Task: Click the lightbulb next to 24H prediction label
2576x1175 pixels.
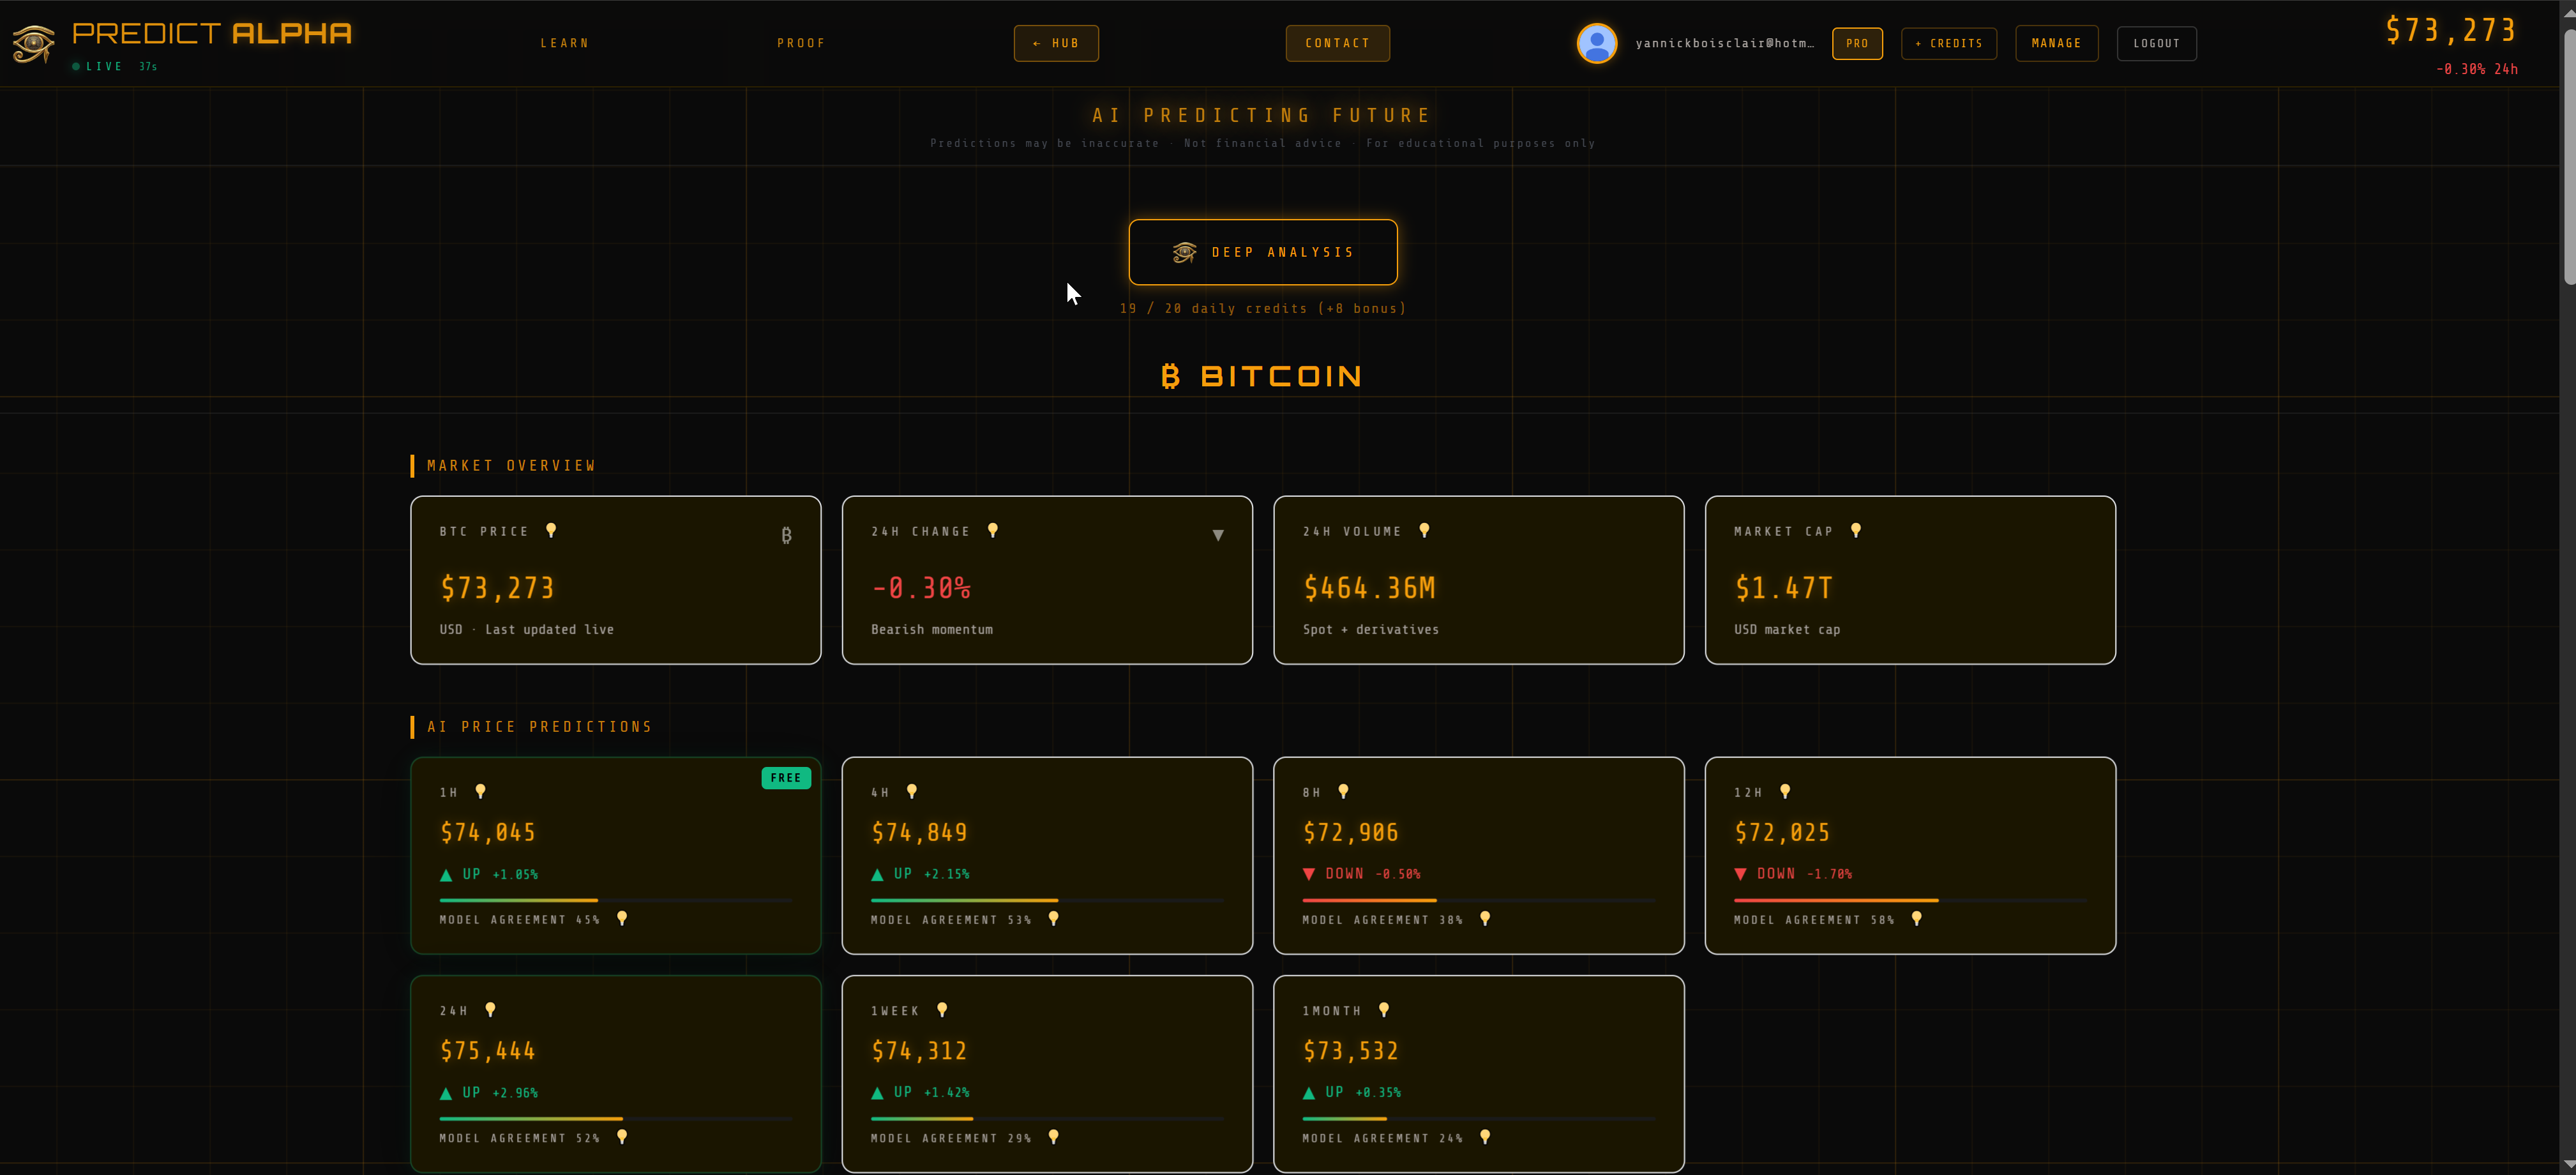Action: pyautogui.click(x=490, y=1010)
